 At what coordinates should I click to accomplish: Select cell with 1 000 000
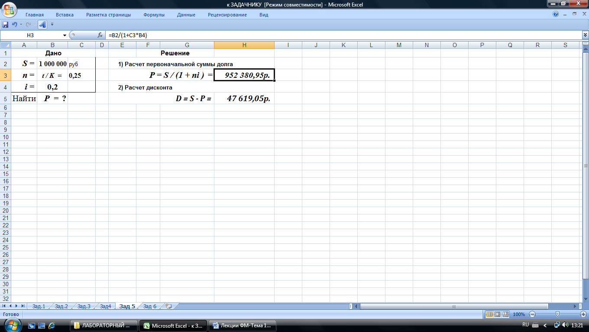pyautogui.click(x=52, y=64)
